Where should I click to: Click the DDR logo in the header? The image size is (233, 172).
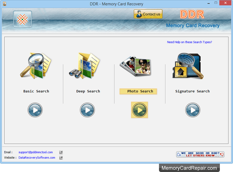(192, 14)
